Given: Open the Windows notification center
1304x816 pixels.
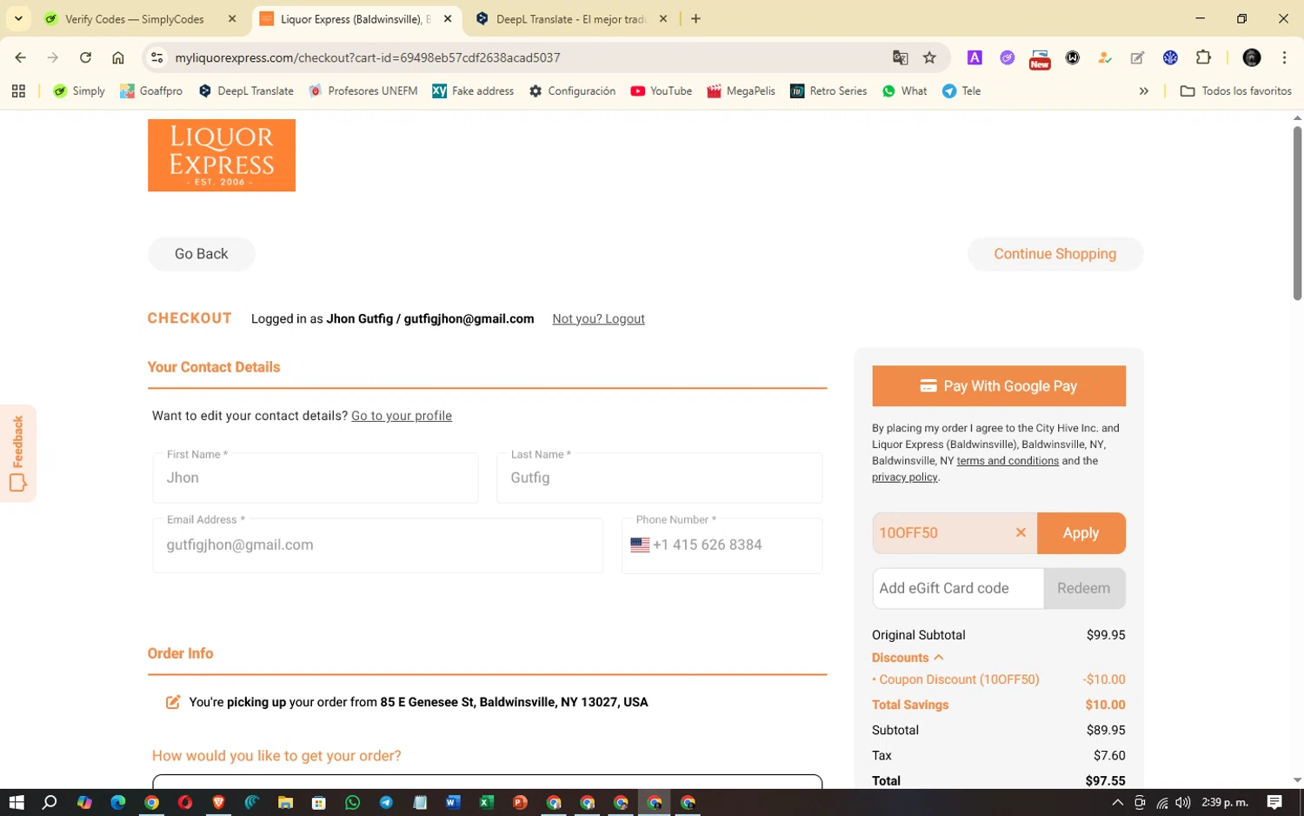Looking at the screenshot, I should [x=1274, y=802].
